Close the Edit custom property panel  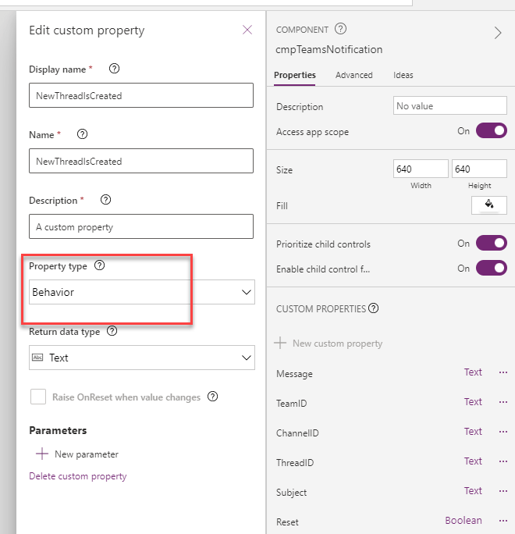[247, 30]
